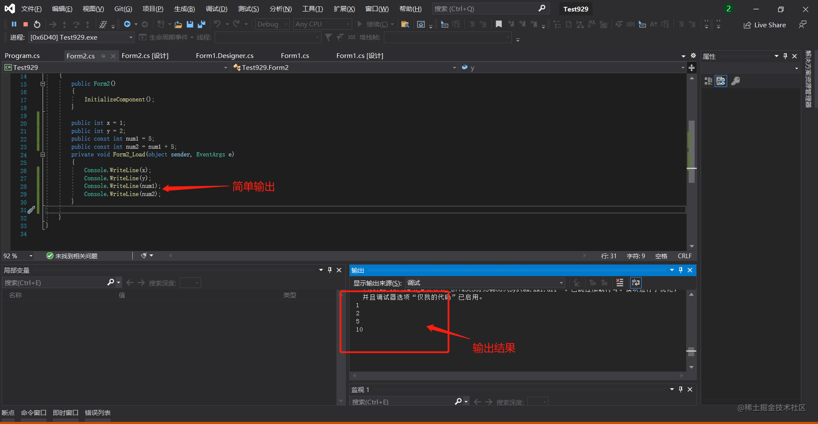Pin the Locals (局部变量) panel

330,270
